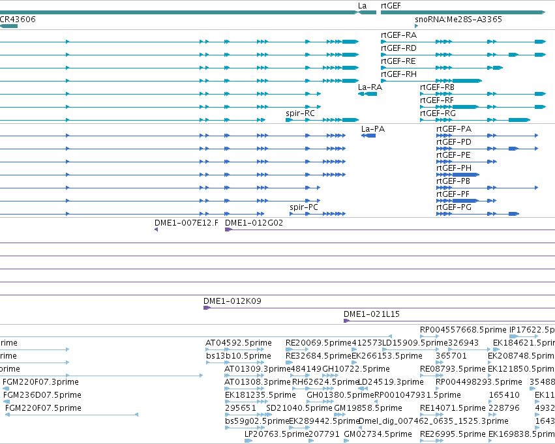This screenshot has height=444, width=555.
Task: Click the 228796 EST label
Action: [x=504, y=408]
